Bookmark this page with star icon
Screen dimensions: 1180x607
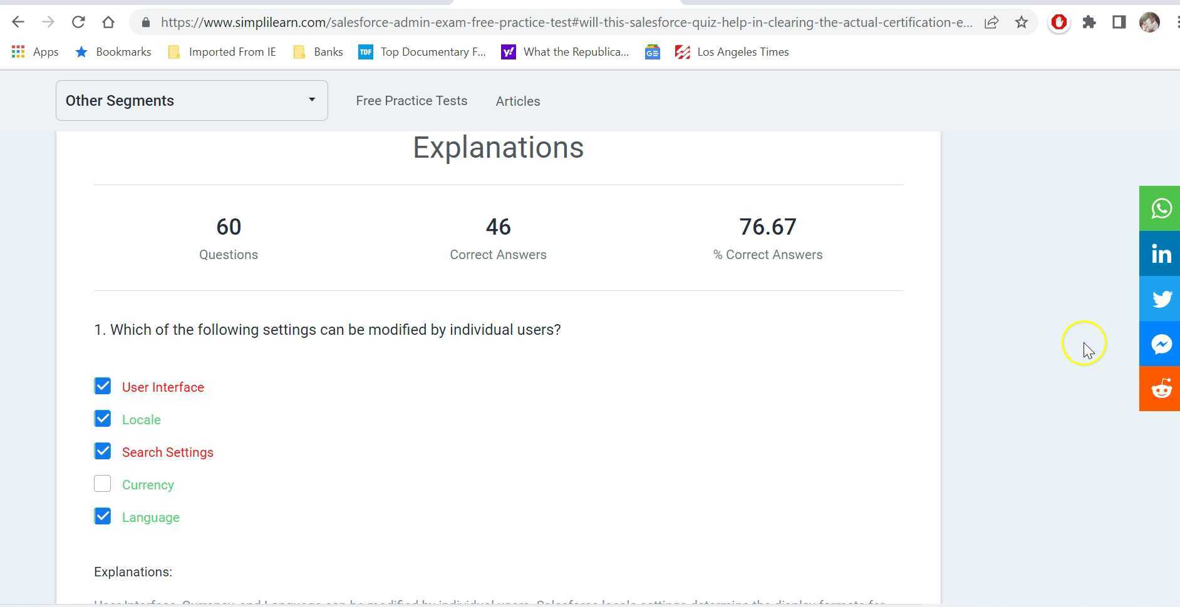tap(1021, 23)
